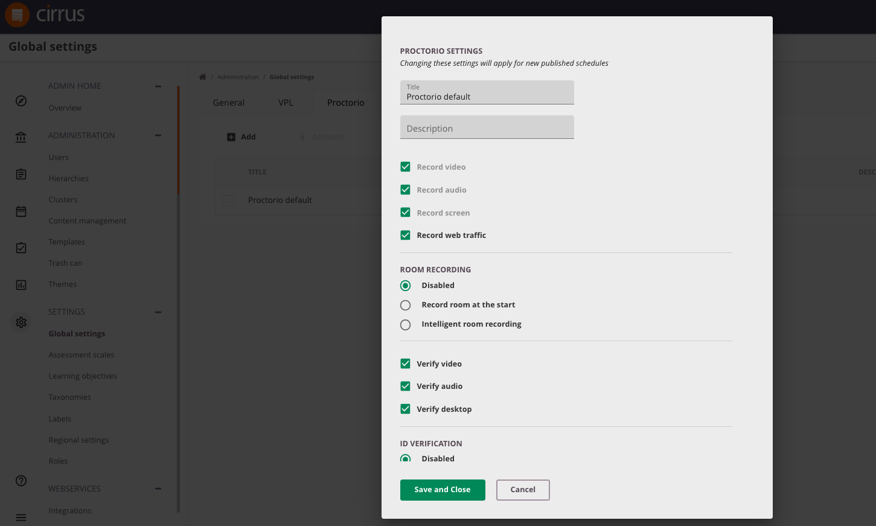Click the home icon in breadcrumb
This screenshot has height=526, width=876.
click(203, 77)
